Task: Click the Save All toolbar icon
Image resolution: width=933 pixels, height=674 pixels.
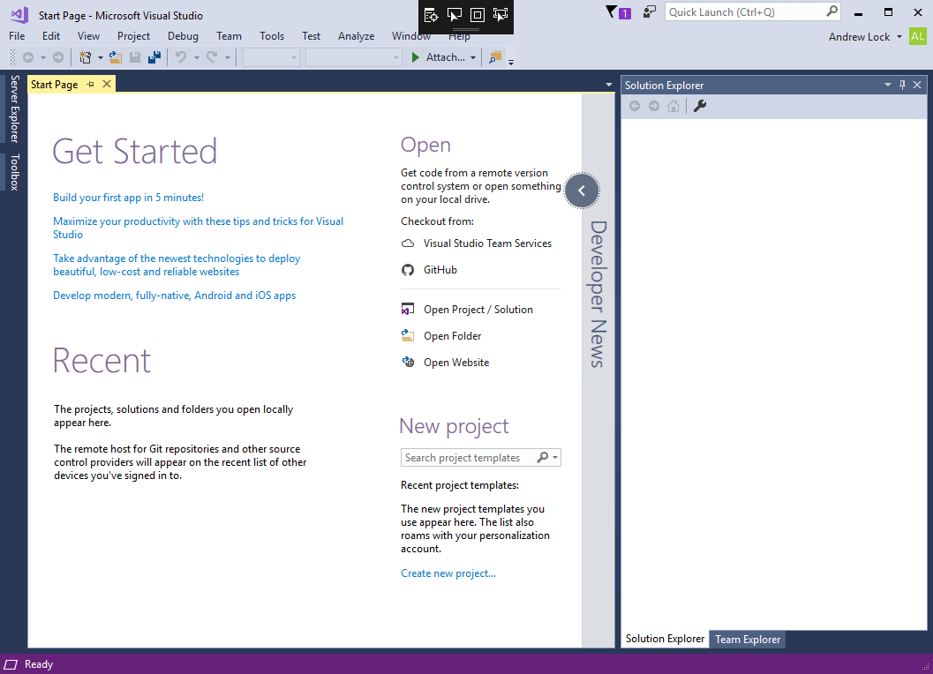Action: click(x=154, y=57)
